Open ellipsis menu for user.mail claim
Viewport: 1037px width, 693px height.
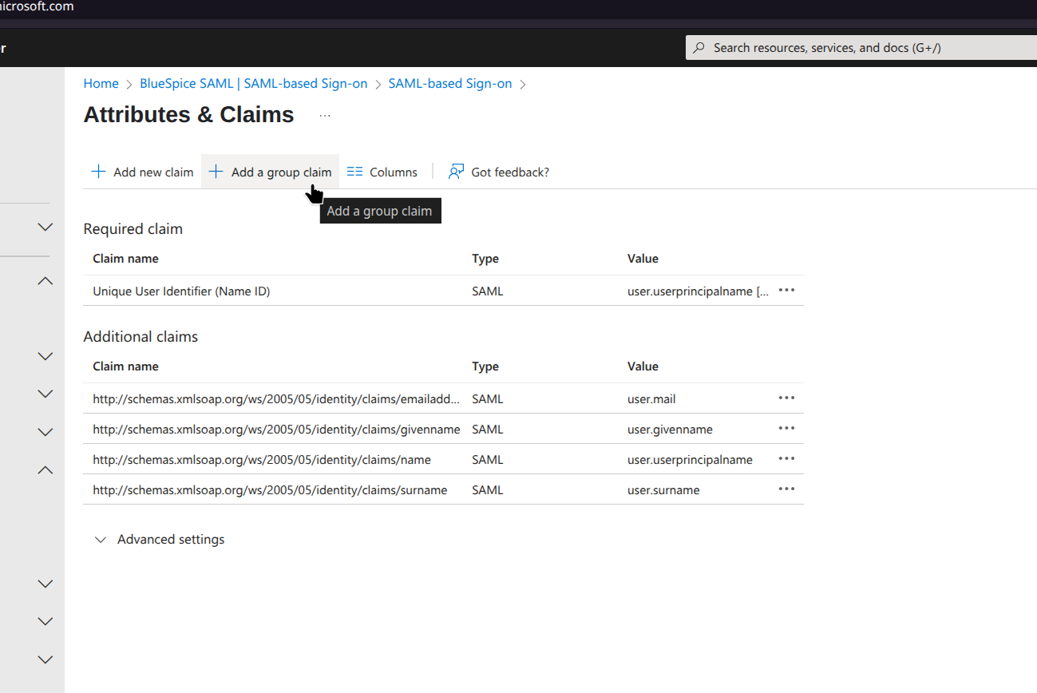[786, 398]
